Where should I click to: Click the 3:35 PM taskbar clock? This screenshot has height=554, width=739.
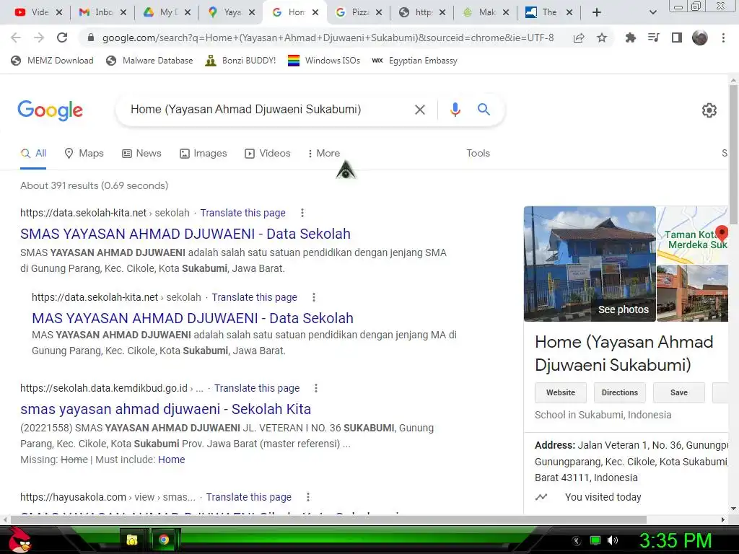[675, 540]
